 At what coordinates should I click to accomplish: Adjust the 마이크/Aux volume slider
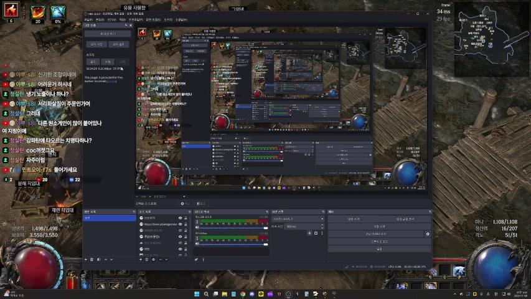pyautogui.click(x=234, y=244)
